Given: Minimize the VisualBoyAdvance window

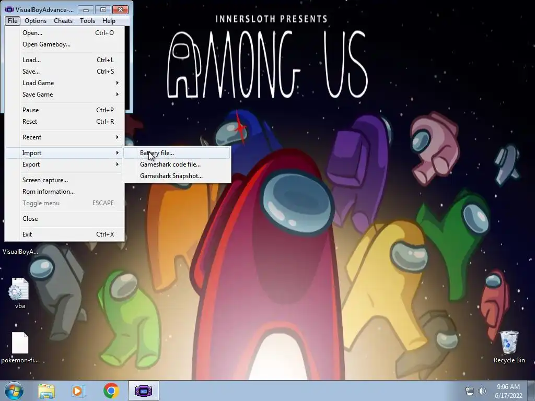Looking at the screenshot, I should pyautogui.click(x=86, y=9).
